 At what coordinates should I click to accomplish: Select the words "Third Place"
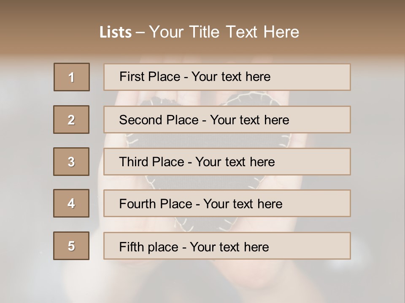(151, 162)
